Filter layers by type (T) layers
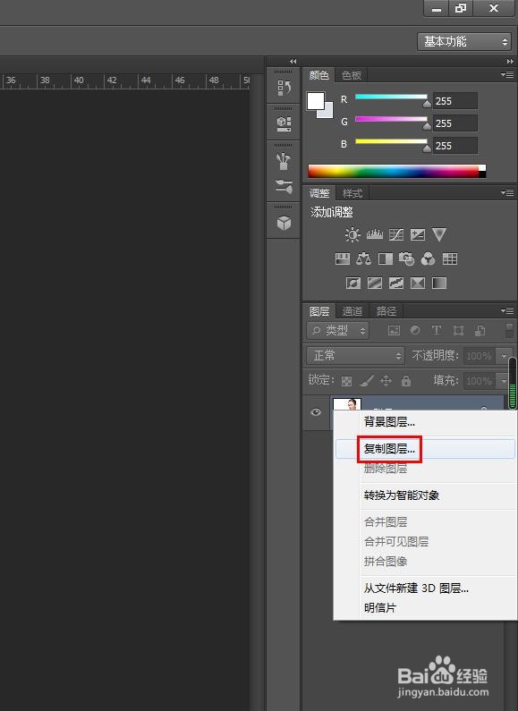 tap(437, 331)
